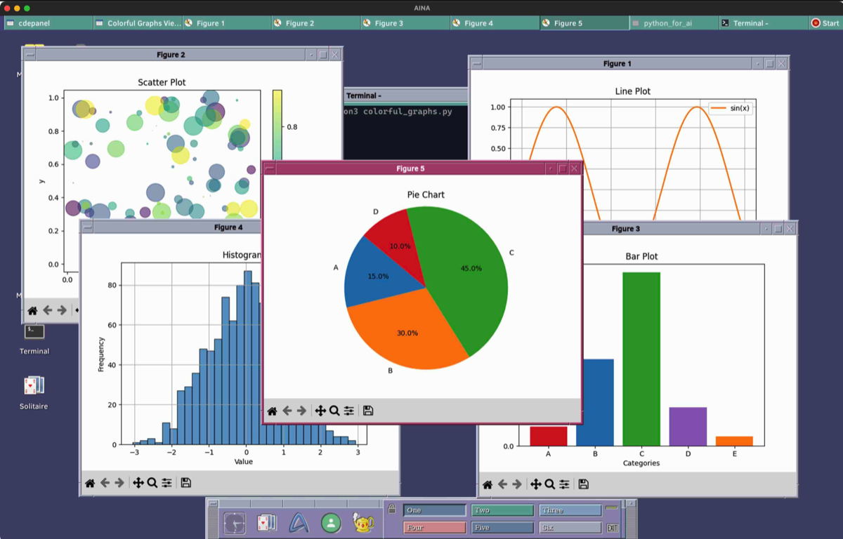The height and width of the screenshot is (539, 843).
Task: Select the Zoom magnifier tool in Figure 5
Action: click(x=334, y=411)
